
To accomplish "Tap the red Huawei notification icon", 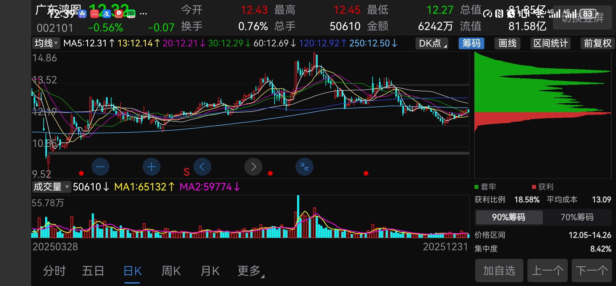I will tap(94, 14).
